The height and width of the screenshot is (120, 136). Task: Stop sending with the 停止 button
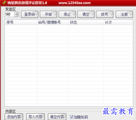click(67, 14)
